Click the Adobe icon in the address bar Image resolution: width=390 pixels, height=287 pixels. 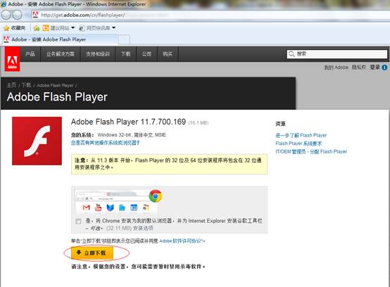pyautogui.click(x=36, y=15)
